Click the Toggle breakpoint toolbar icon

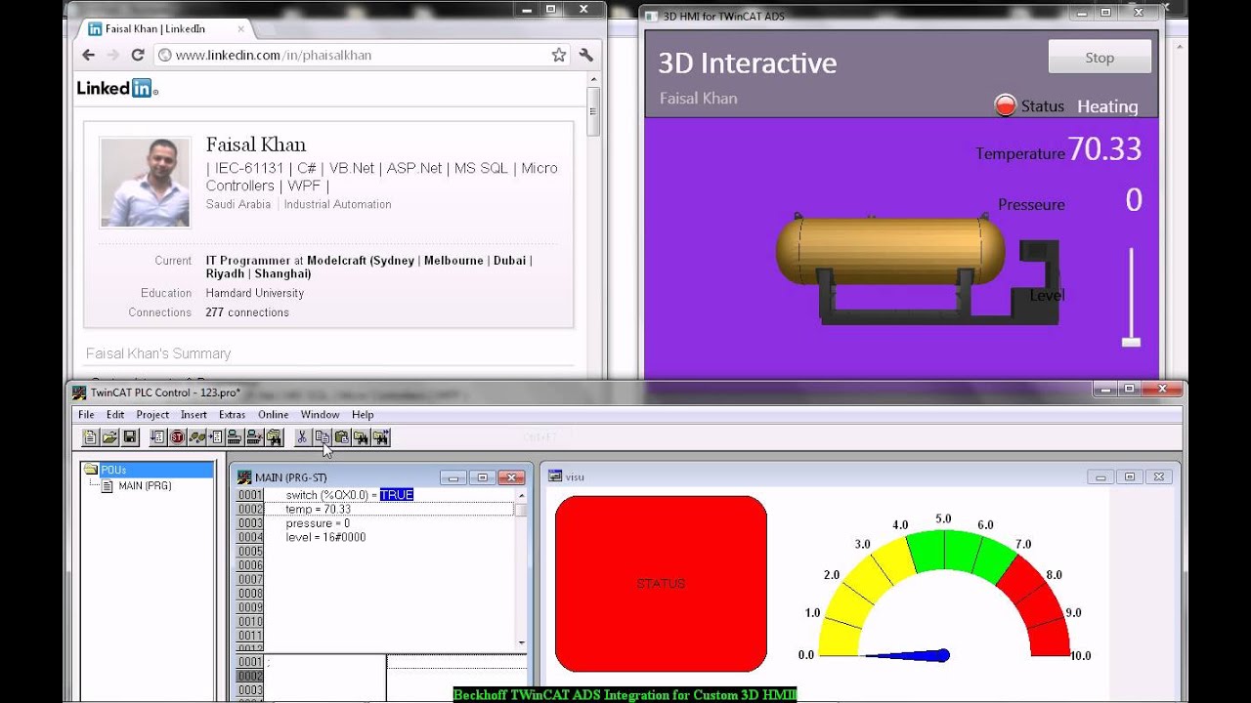click(216, 437)
